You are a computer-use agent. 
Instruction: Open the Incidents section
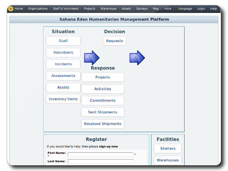click(x=63, y=64)
